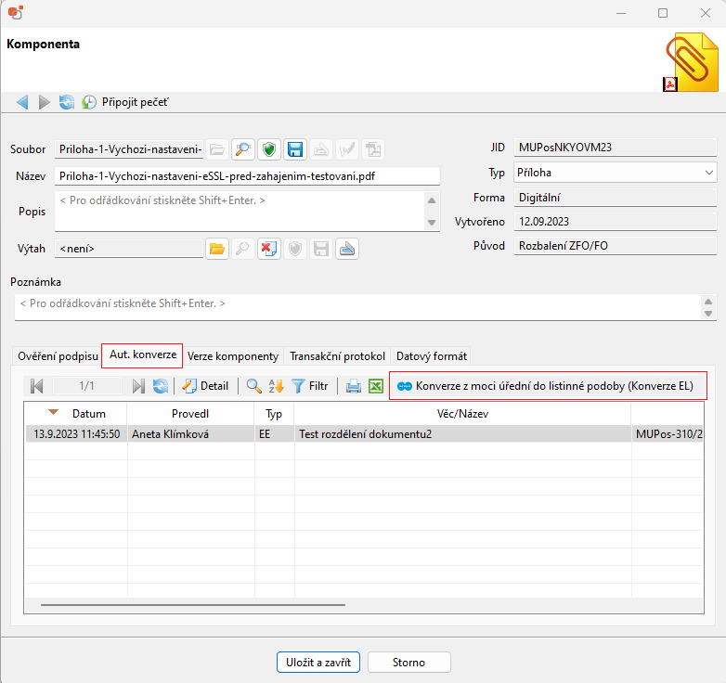Open the Typ dropdown showing Příloha
The height and width of the screenshot is (683, 726).
615,173
